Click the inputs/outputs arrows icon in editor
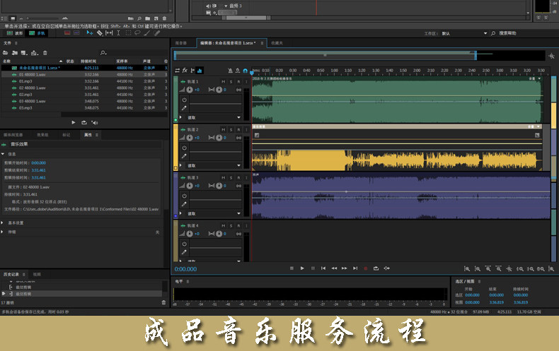This screenshot has width=559, height=351. [177, 71]
